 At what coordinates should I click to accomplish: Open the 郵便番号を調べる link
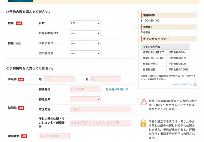tap(117, 89)
